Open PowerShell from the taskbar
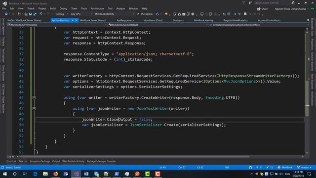The width and height of the screenshot is (316, 178). pos(117,174)
